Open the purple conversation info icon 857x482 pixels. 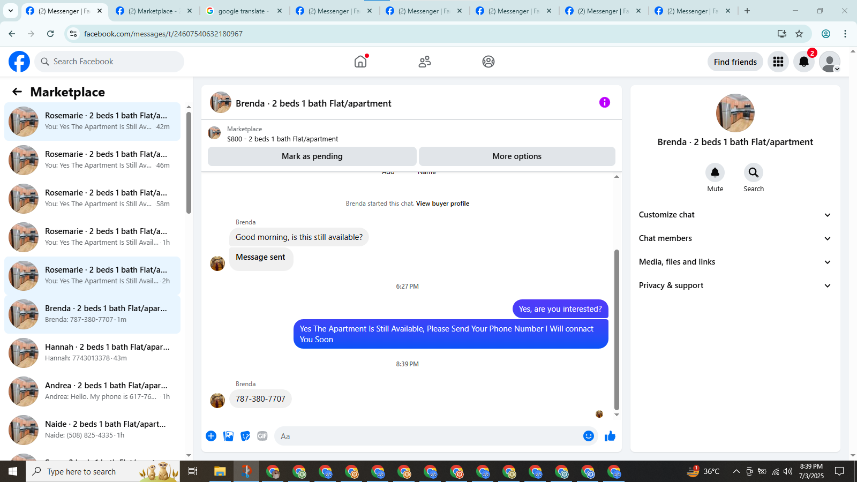(605, 102)
